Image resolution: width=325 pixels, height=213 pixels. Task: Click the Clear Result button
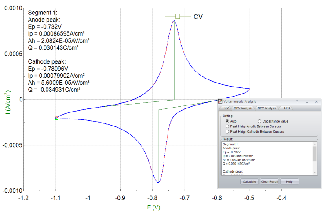(x=270, y=181)
